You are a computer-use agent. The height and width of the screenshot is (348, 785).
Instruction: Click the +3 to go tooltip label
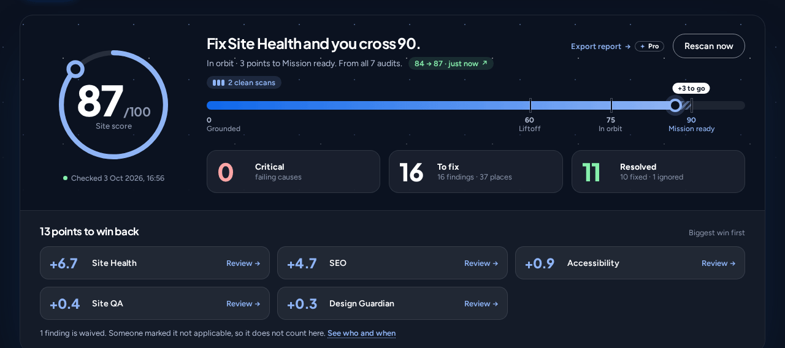pos(691,88)
